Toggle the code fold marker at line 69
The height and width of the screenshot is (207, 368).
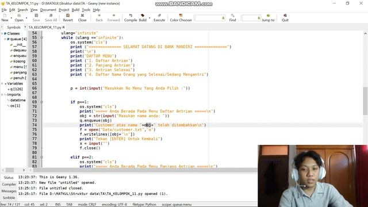41,102
